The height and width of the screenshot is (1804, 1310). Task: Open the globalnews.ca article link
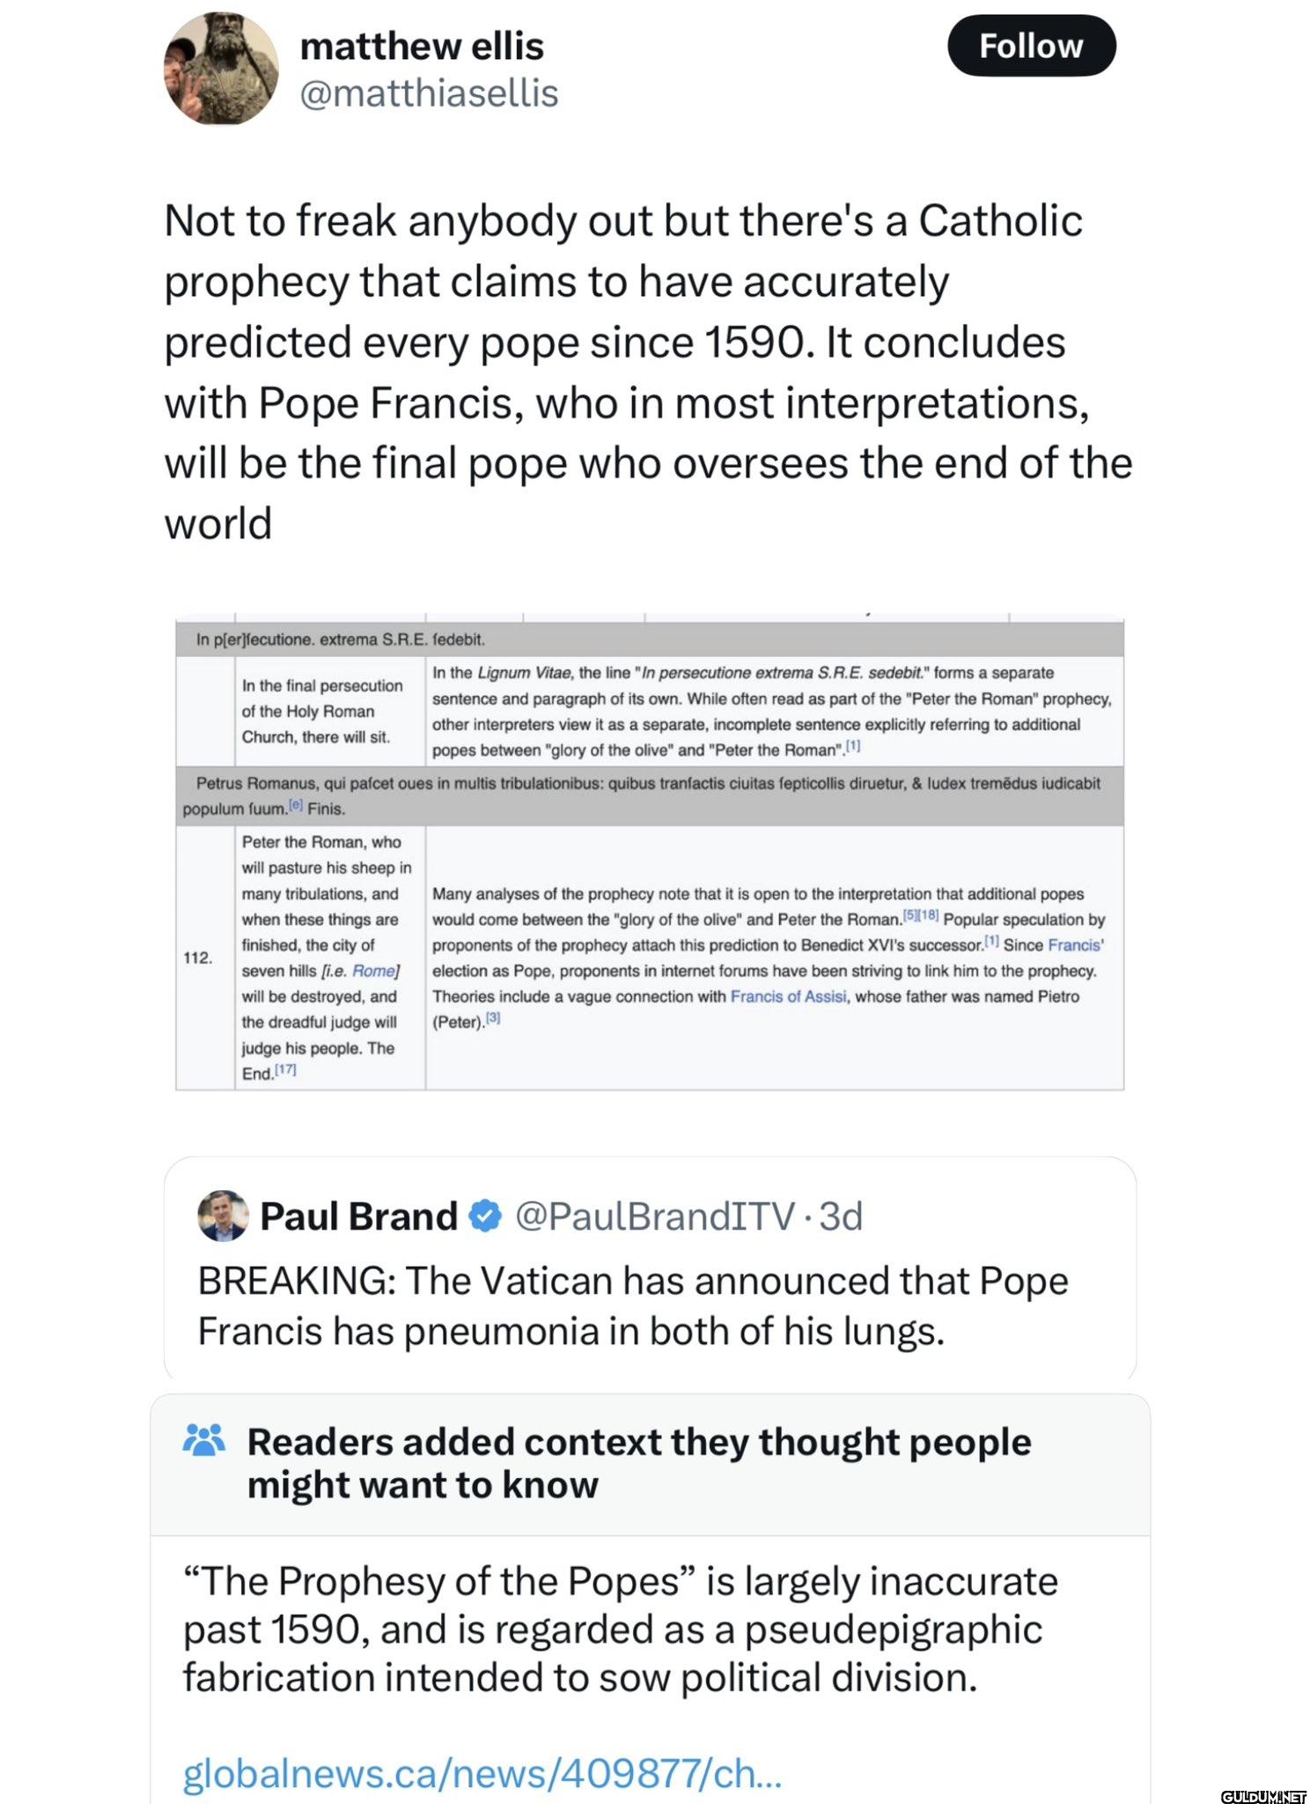(482, 1773)
